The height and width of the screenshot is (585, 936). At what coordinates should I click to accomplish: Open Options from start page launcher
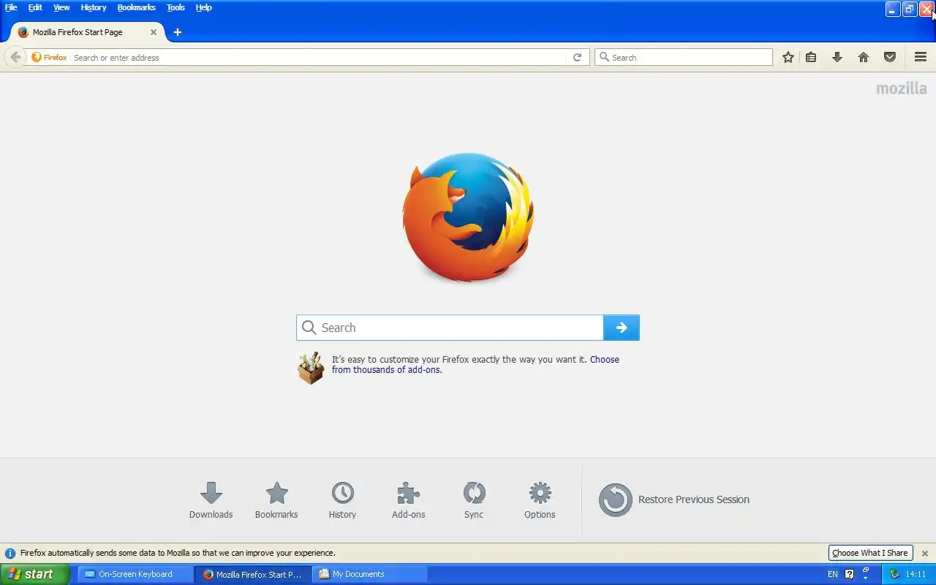(x=540, y=501)
